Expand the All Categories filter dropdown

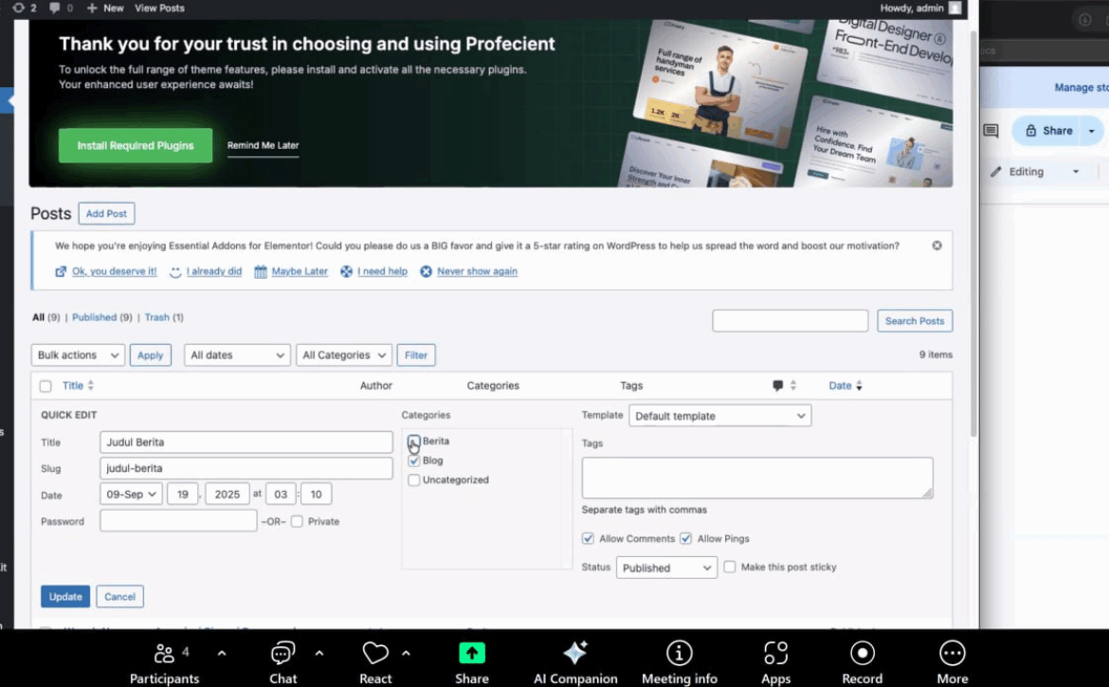click(343, 355)
